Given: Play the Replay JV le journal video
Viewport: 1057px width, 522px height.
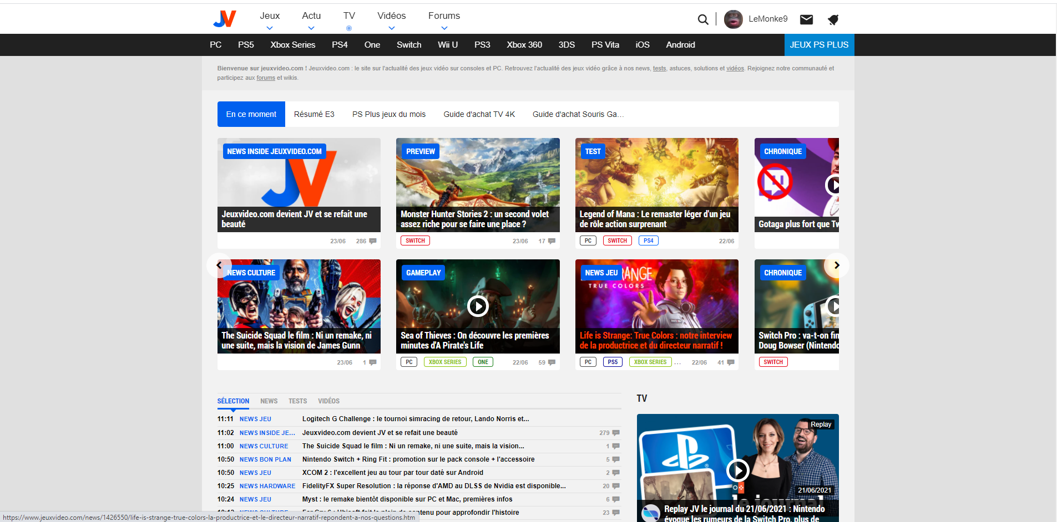Looking at the screenshot, I should tap(737, 470).
